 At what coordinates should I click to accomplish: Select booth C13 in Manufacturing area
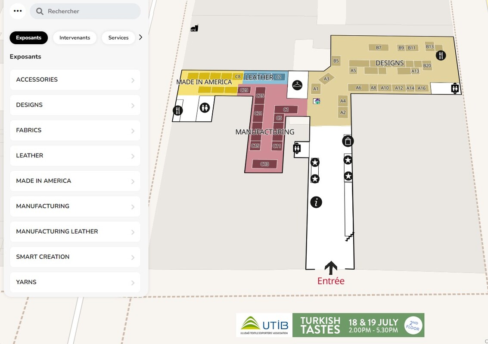point(265,164)
